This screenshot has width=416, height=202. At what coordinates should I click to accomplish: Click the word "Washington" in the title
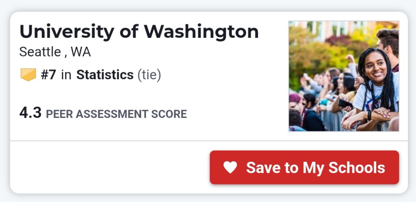[x=201, y=32]
